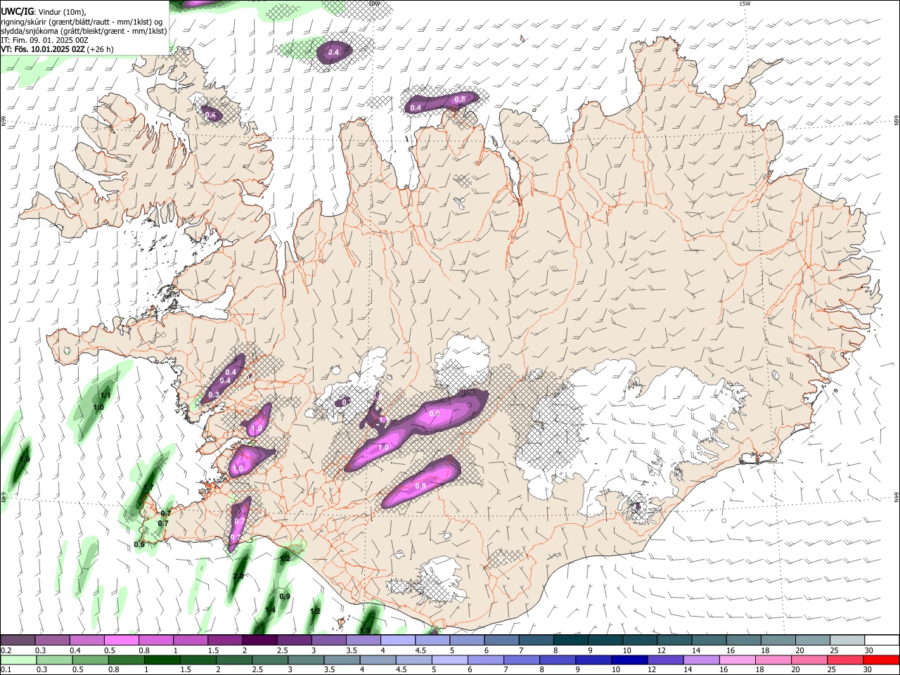Click the dusky mauve first swatch of the upper legend row

point(18,640)
